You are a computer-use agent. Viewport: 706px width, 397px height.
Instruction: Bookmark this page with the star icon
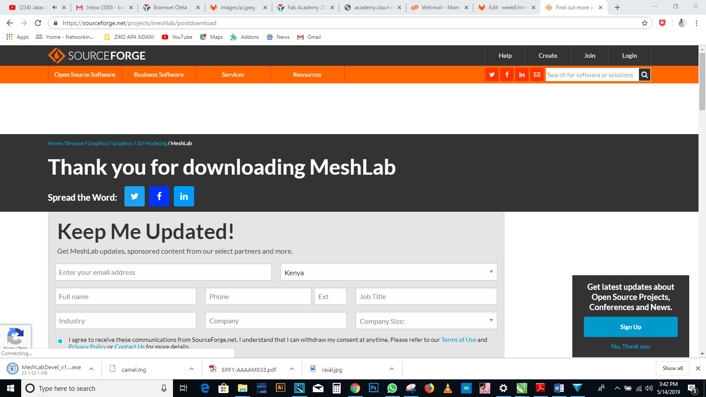645,23
